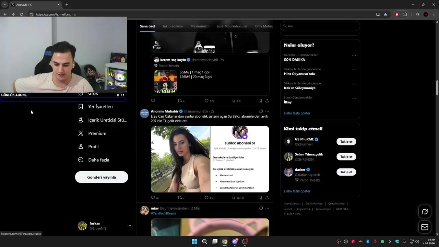This screenshot has width=439, height=247.
Task: Like the kerem saç kaybı post
Action: pyautogui.click(x=206, y=101)
